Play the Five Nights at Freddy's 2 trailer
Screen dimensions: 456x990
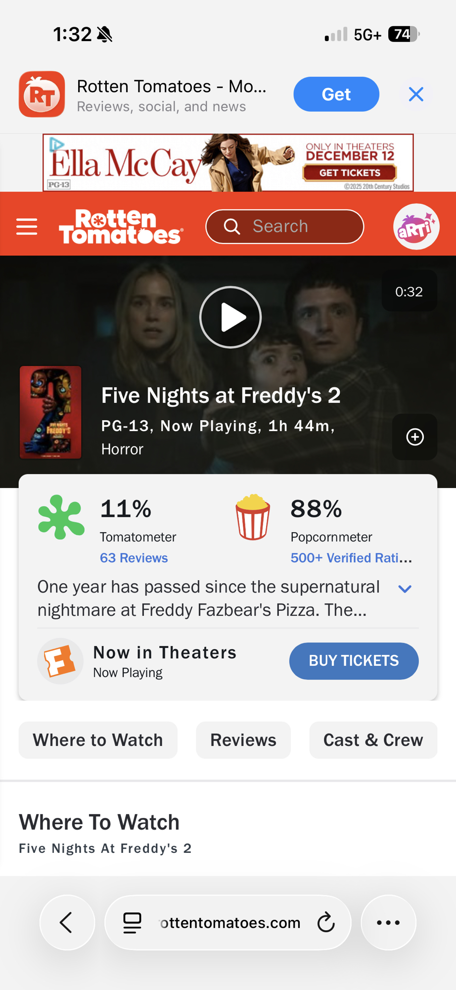tap(230, 317)
